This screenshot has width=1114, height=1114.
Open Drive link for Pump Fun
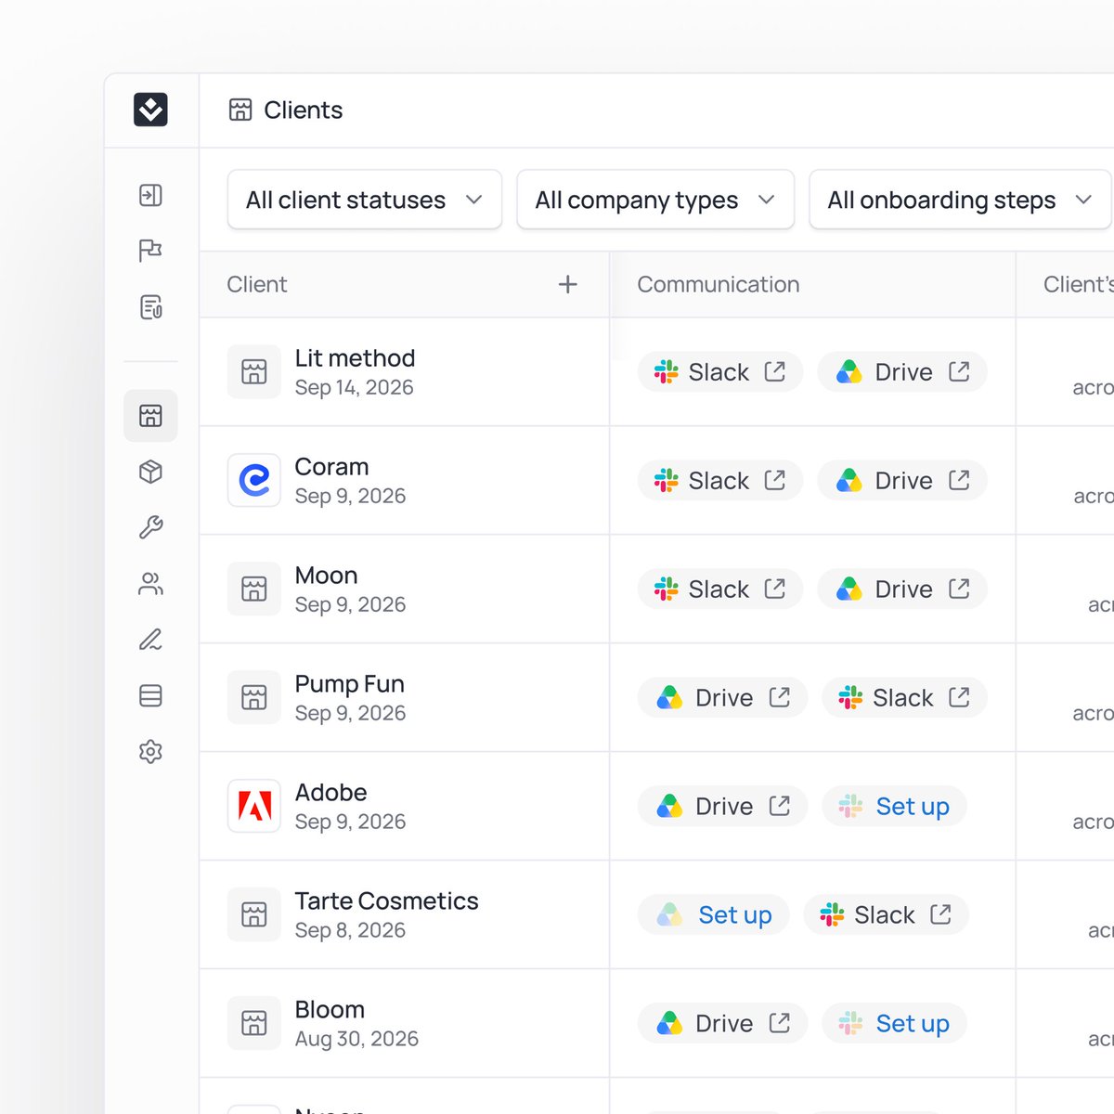[722, 697]
